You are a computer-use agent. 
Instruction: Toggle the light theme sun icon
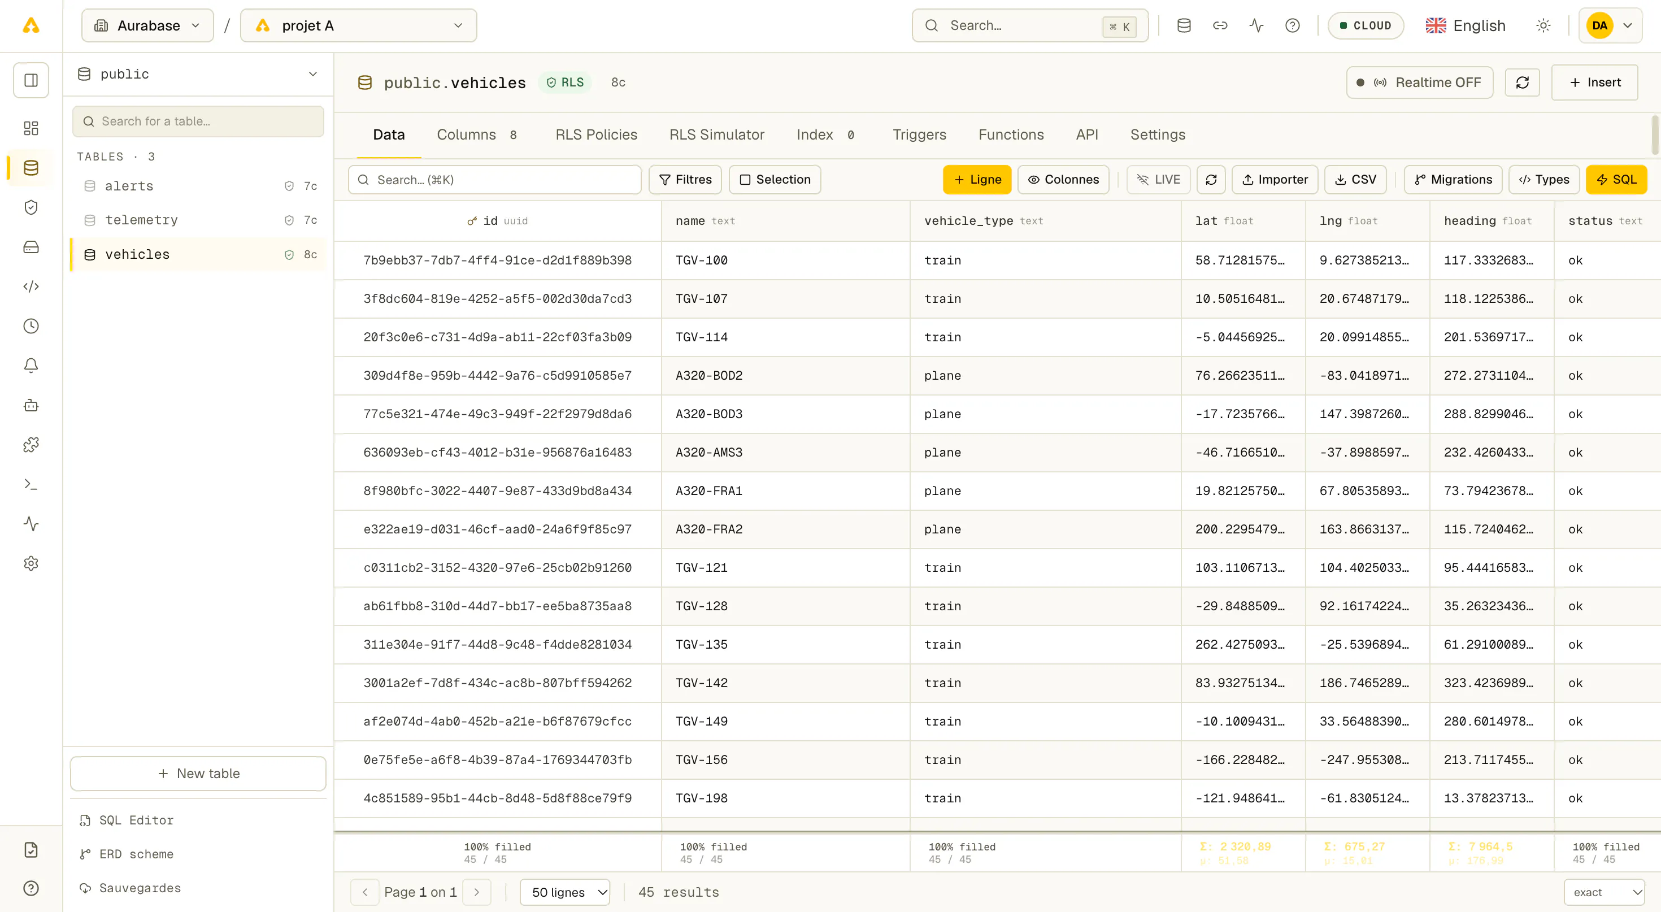[1543, 26]
